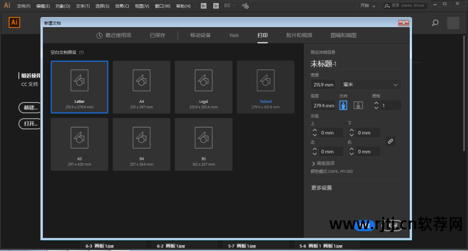Adjust the left bleed stepper arrows

314,152
